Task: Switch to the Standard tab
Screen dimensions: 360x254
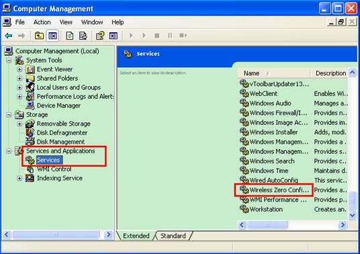Action: tap(173, 236)
